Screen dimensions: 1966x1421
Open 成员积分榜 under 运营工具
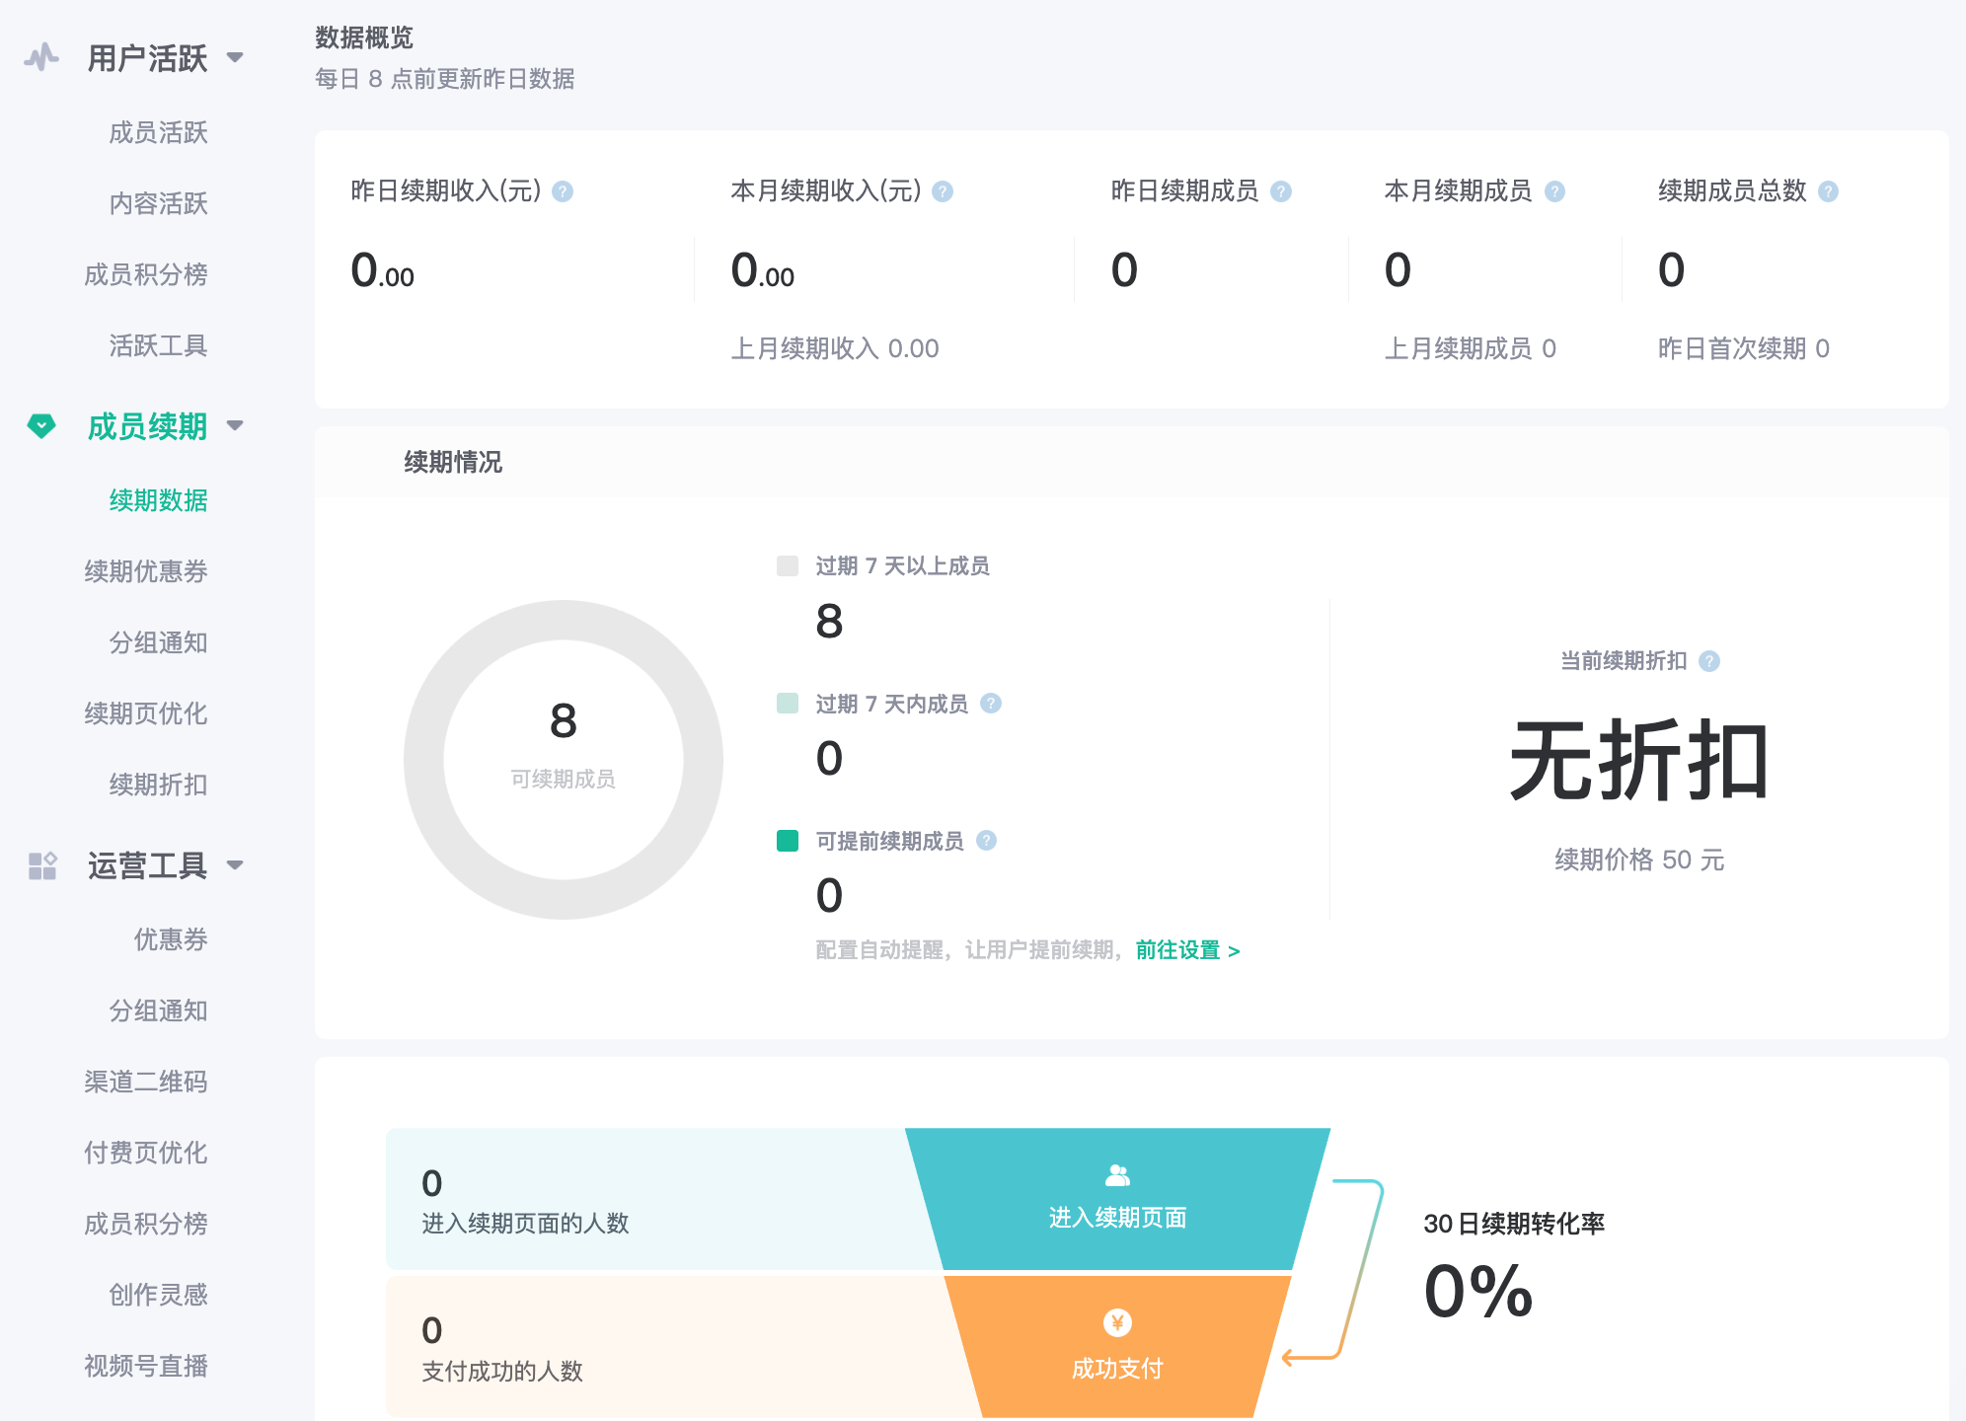[x=146, y=1224]
